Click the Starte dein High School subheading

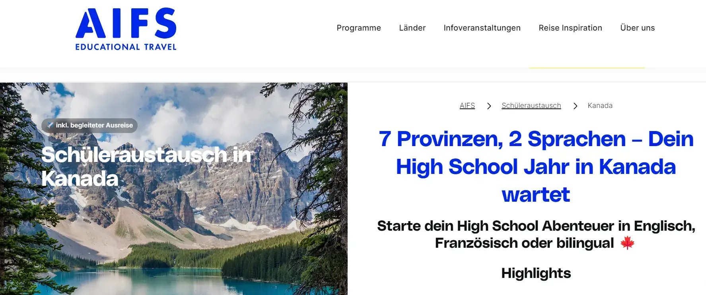(536, 234)
